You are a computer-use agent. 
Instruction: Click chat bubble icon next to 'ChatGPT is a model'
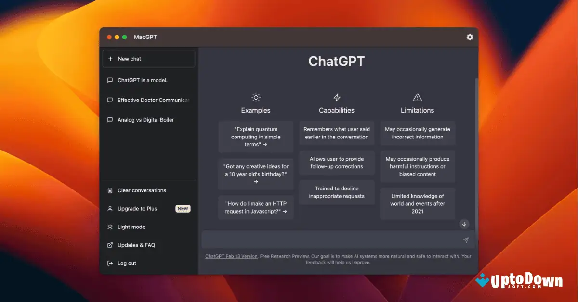point(110,80)
